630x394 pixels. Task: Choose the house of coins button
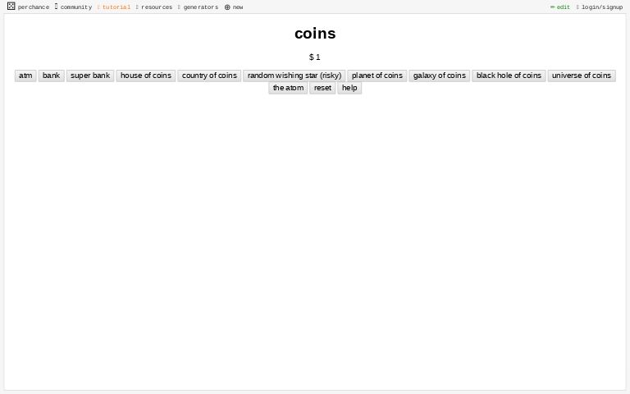pos(146,76)
